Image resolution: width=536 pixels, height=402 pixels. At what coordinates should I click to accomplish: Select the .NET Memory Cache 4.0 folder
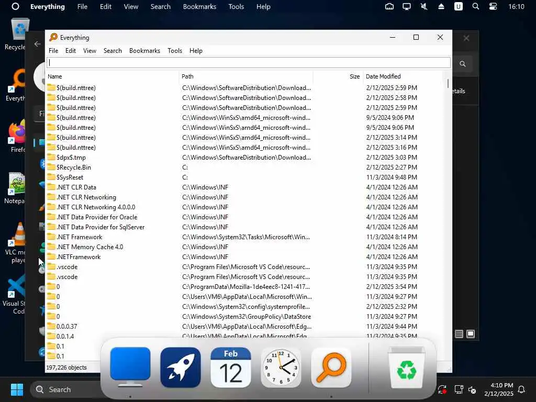(x=244, y=247)
